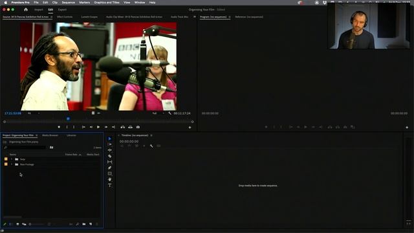Switch Project panel to Icon view
The image size is (414, 233).
(x=17, y=224)
